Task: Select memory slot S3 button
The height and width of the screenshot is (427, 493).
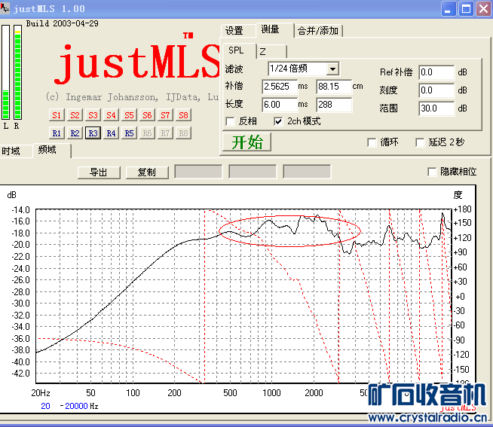Action: (x=93, y=115)
